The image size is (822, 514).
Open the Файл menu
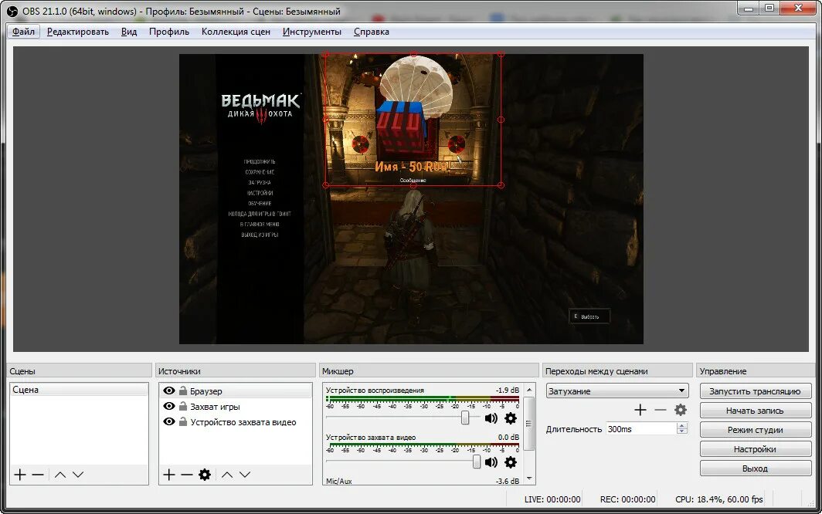pos(24,32)
